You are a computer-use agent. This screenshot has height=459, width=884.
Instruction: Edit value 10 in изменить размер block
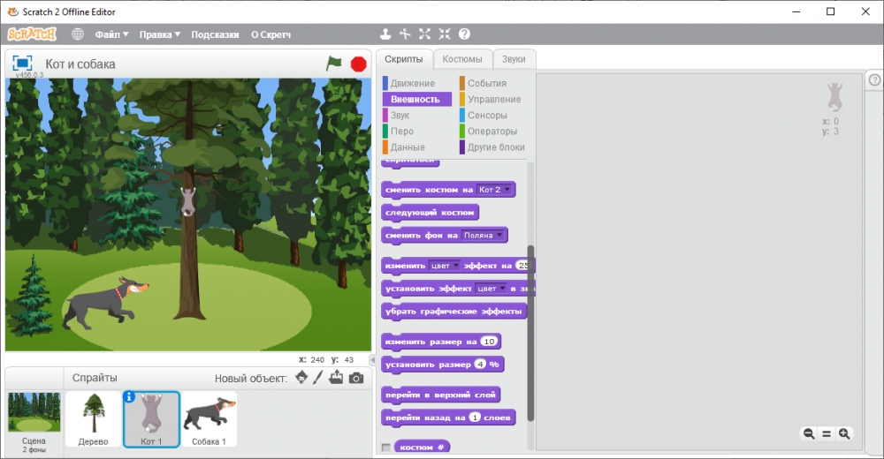point(490,342)
